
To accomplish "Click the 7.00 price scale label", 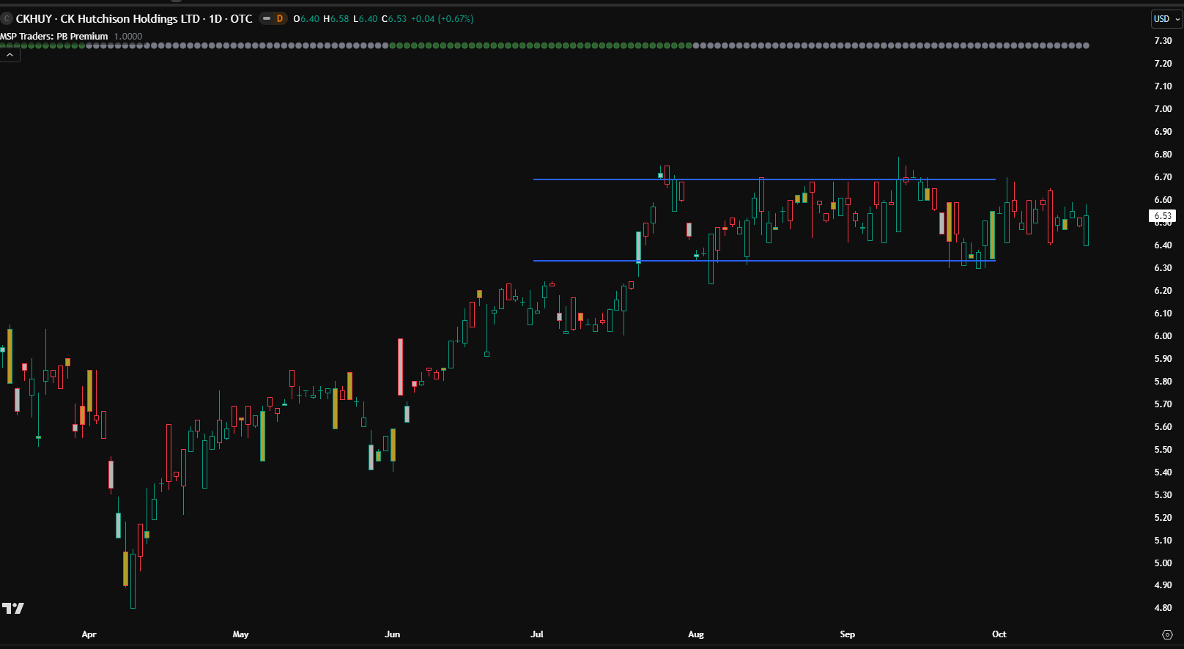I will pos(1163,109).
